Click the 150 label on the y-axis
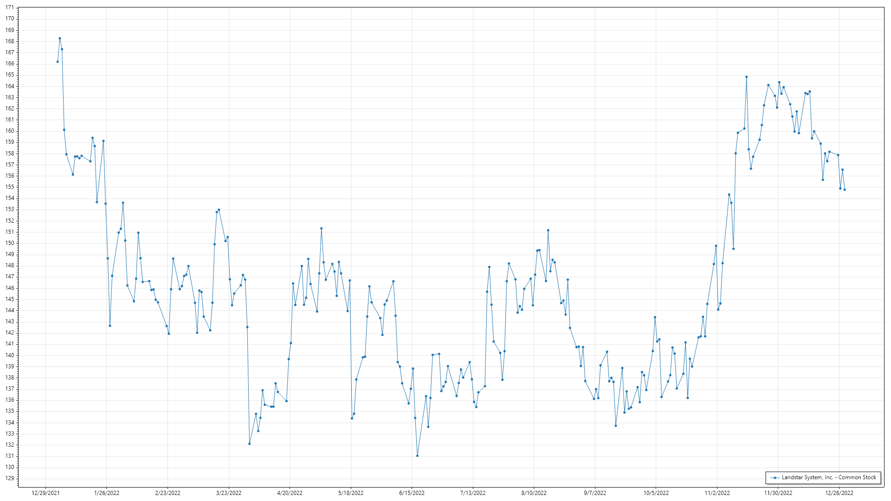891x501 pixels. tap(10, 243)
